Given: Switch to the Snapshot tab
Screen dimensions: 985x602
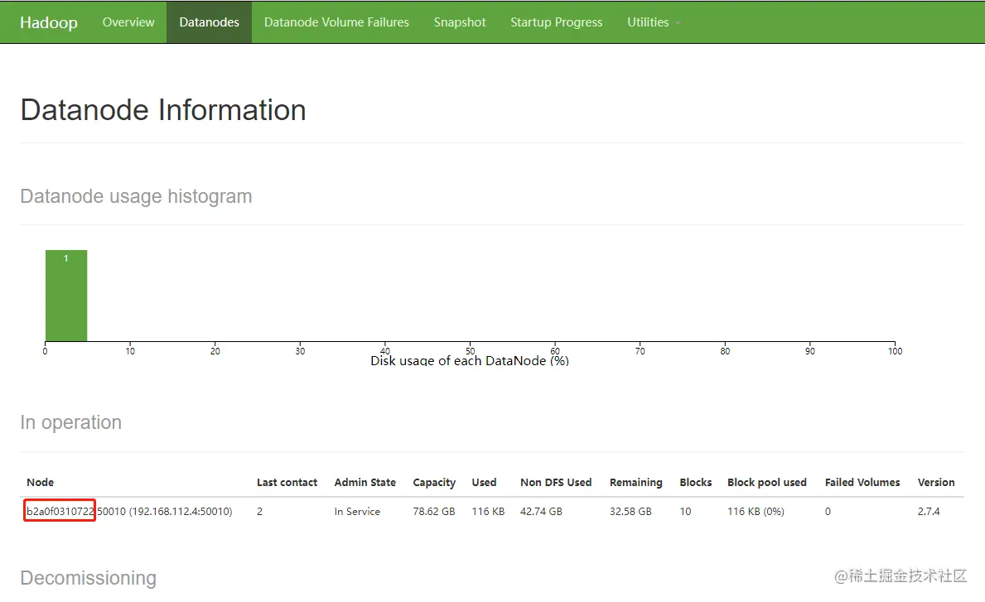Looking at the screenshot, I should (459, 22).
